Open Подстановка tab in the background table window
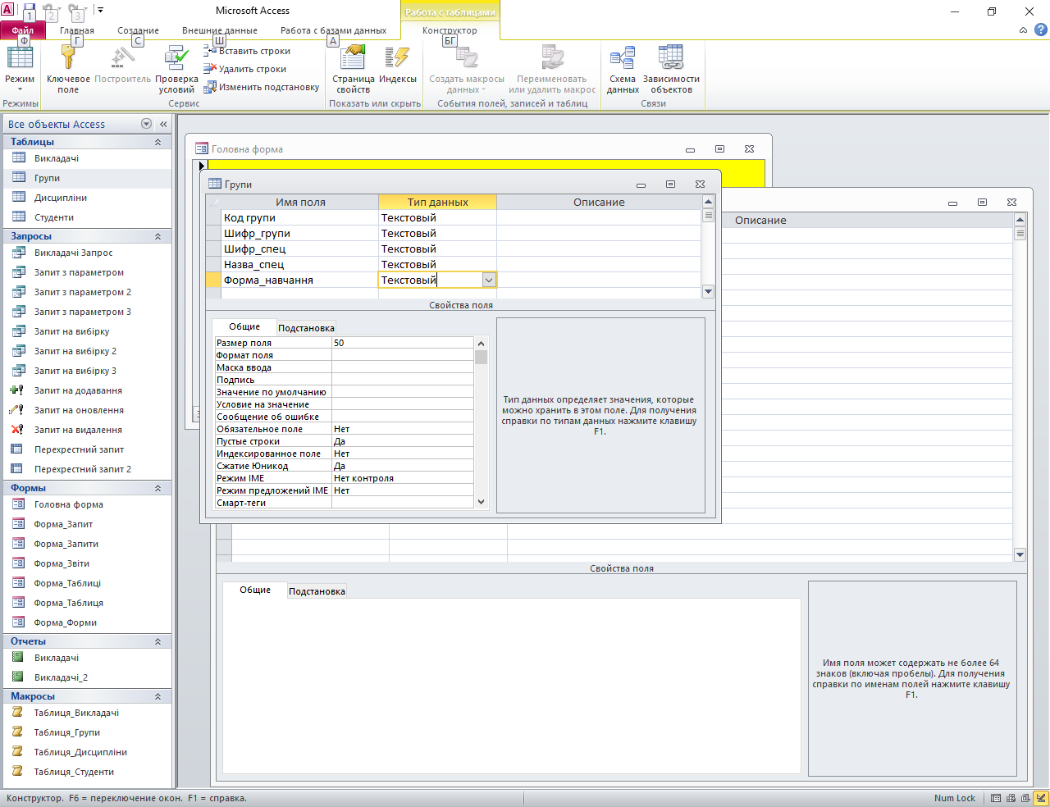 [x=317, y=591]
